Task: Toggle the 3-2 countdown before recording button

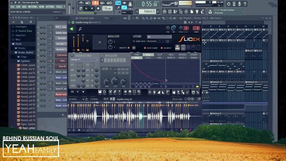Action: click(x=95, y=3)
